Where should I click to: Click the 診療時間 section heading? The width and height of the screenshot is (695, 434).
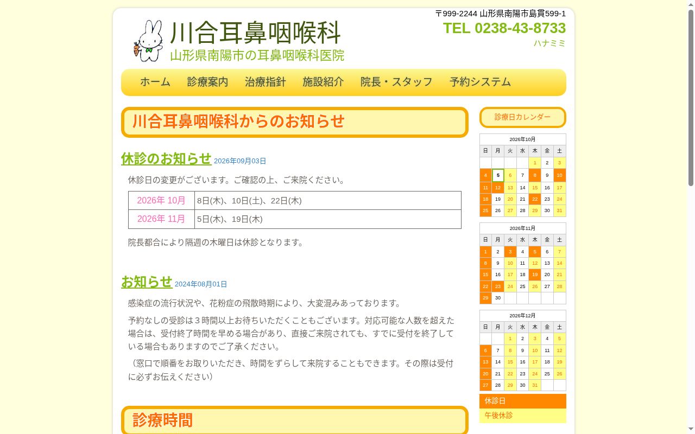coord(295,420)
